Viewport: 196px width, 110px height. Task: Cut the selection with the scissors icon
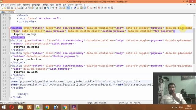[x=26, y=8]
